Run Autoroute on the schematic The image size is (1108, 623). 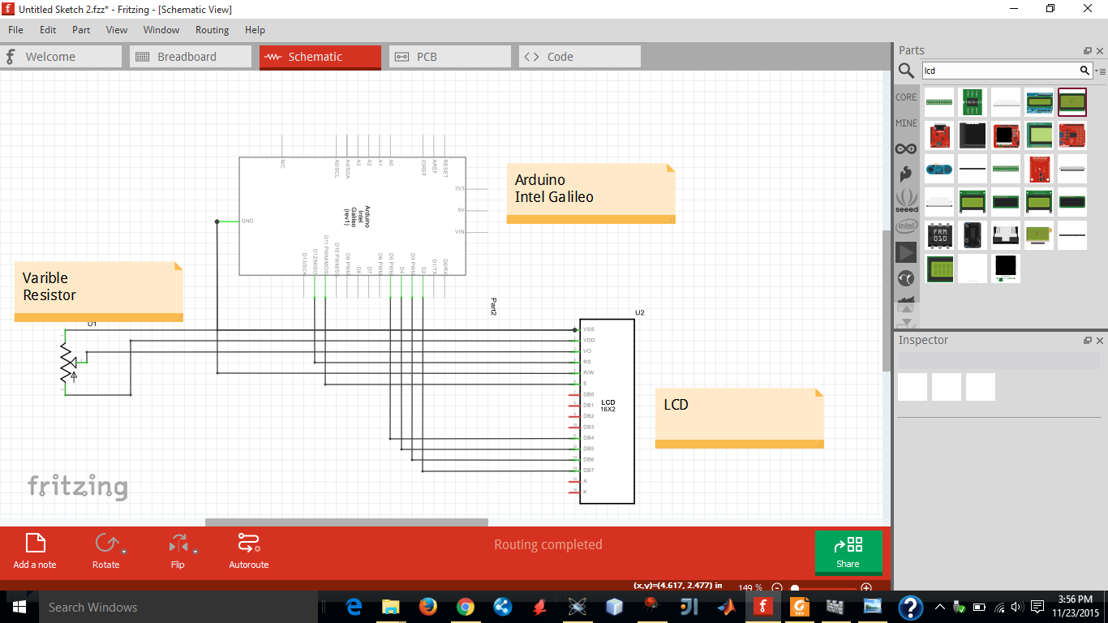[248, 551]
